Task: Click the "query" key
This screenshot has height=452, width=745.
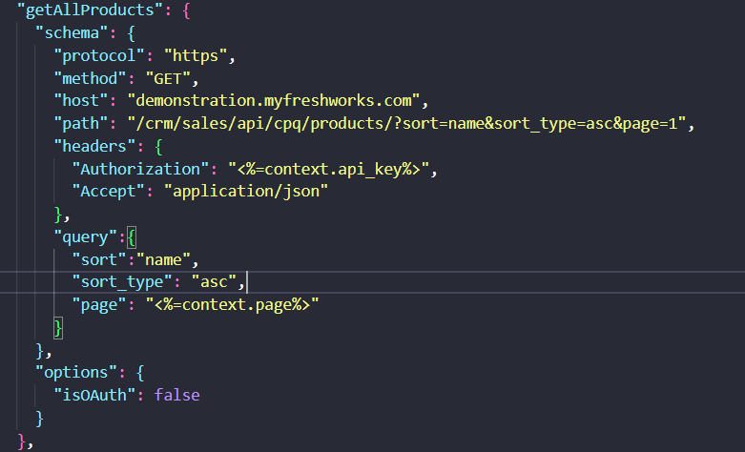Action: pos(86,236)
